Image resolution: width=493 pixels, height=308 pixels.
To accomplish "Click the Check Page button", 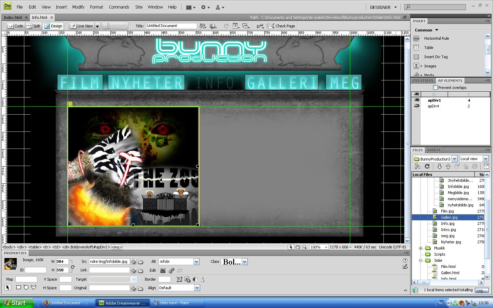I will [281, 26].
